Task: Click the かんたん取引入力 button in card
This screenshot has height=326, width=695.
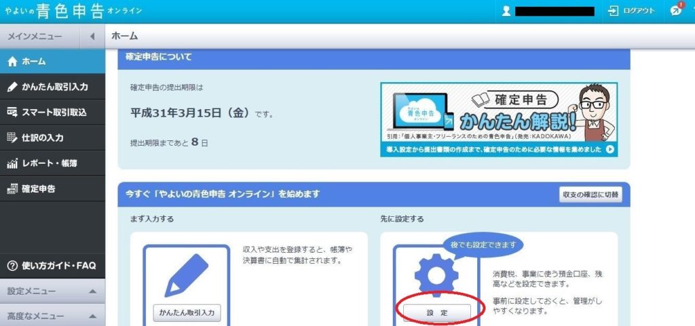Action: pyautogui.click(x=187, y=312)
